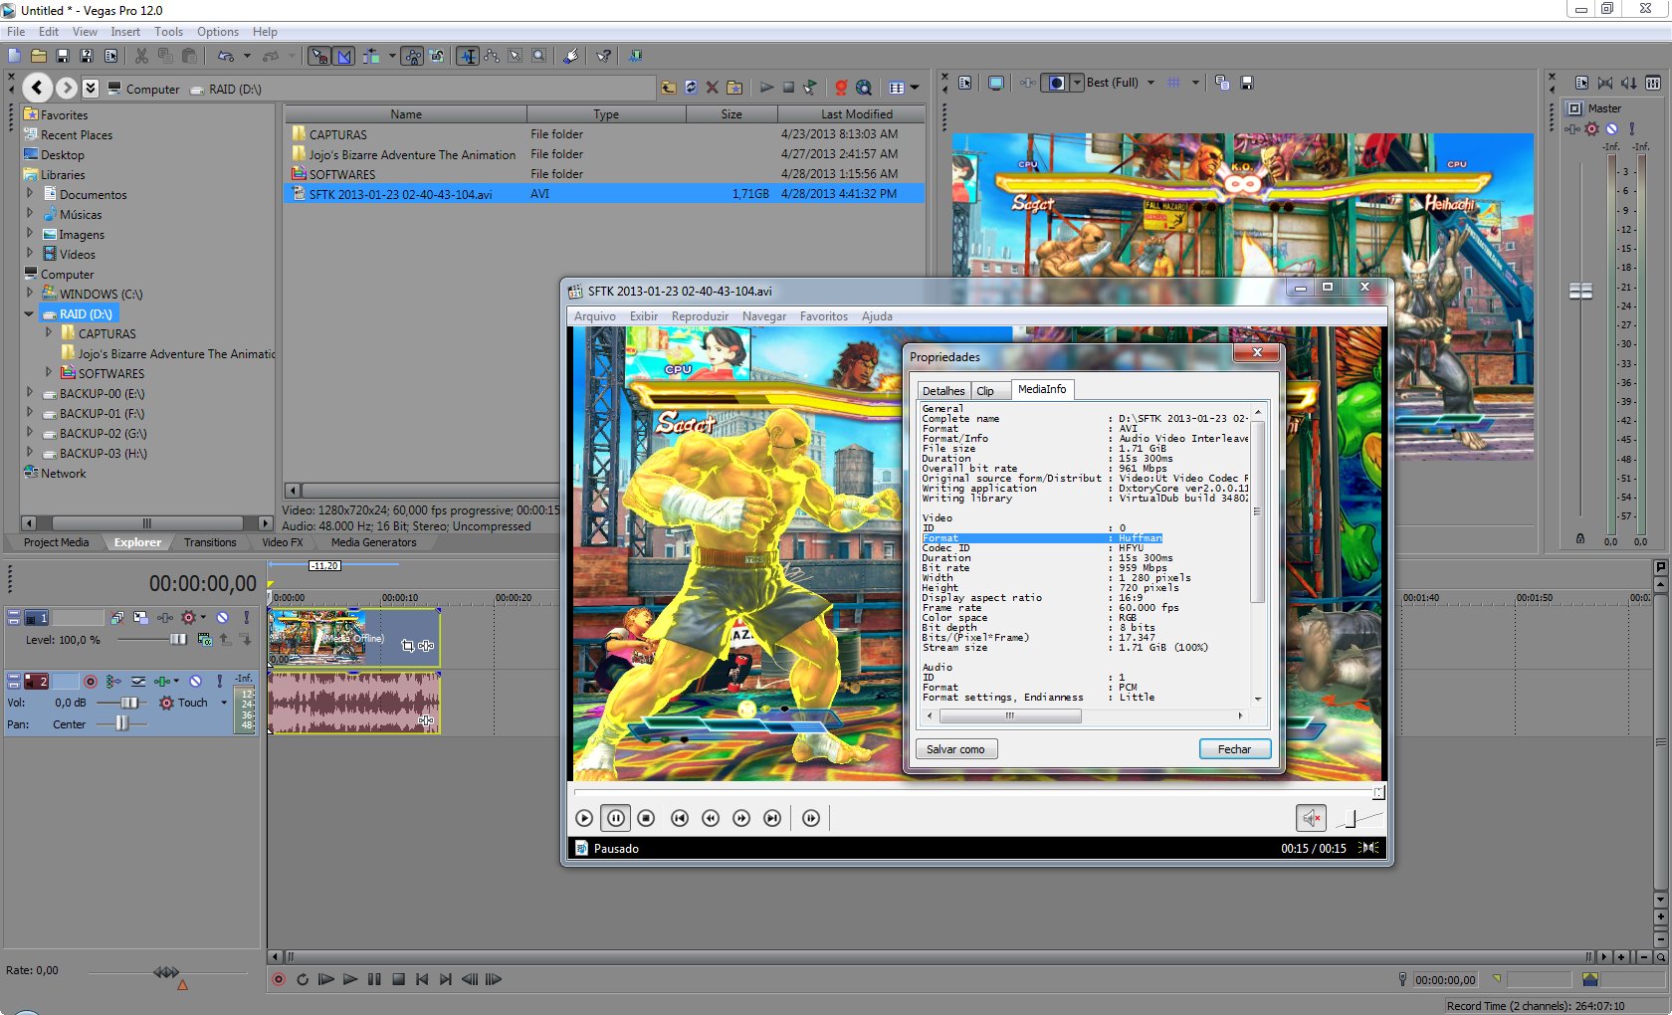Mute video track 1

[223, 618]
